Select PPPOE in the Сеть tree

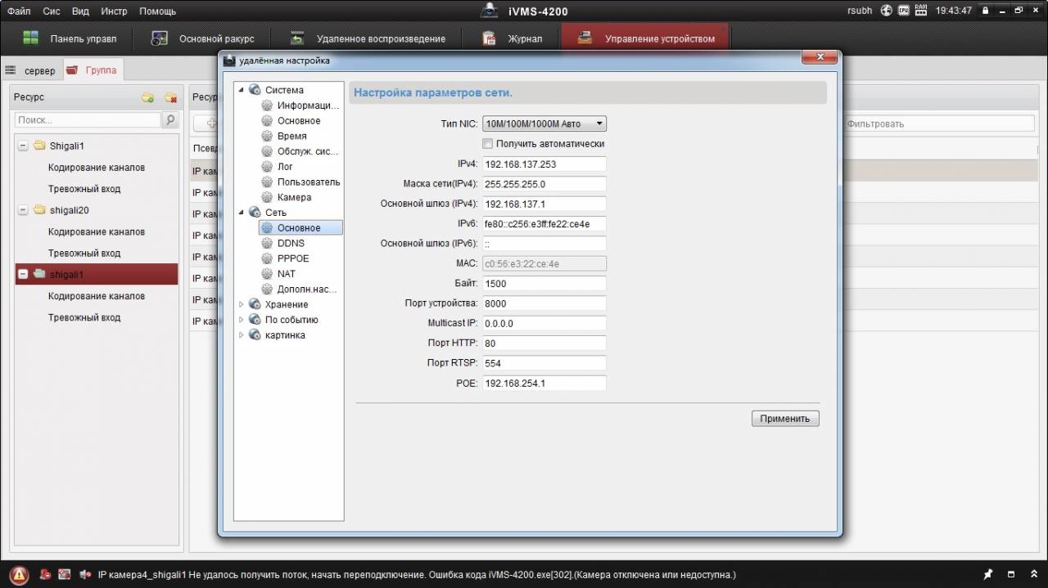[293, 258]
